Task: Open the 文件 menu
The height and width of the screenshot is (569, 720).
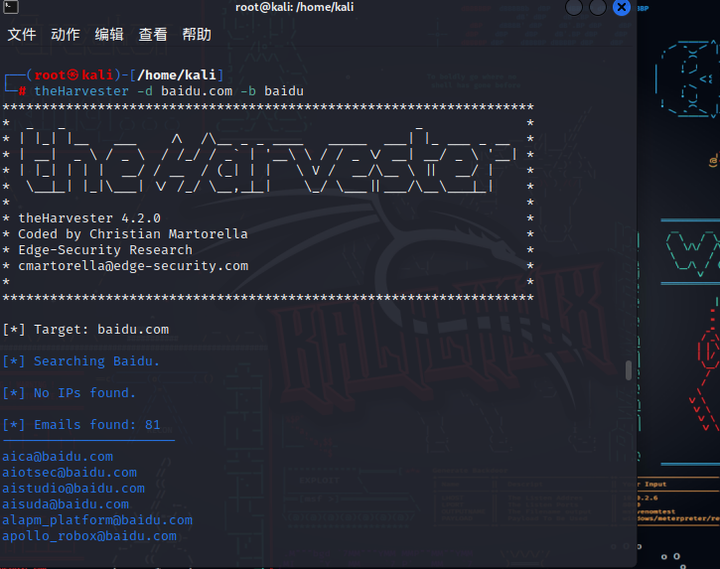Action: (22, 35)
